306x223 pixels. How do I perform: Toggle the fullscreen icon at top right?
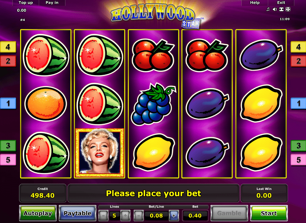click(x=282, y=9)
